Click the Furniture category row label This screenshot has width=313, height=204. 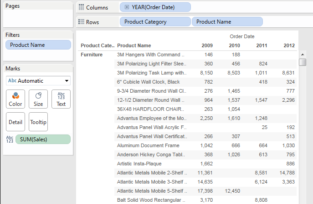(92, 55)
